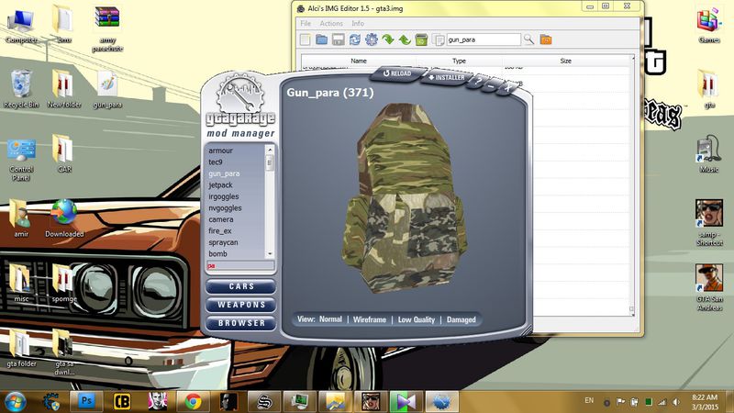Click the orange folder icon in IMG Editor
The width and height of the screenshot is (734, 413).
pos(545,39)
